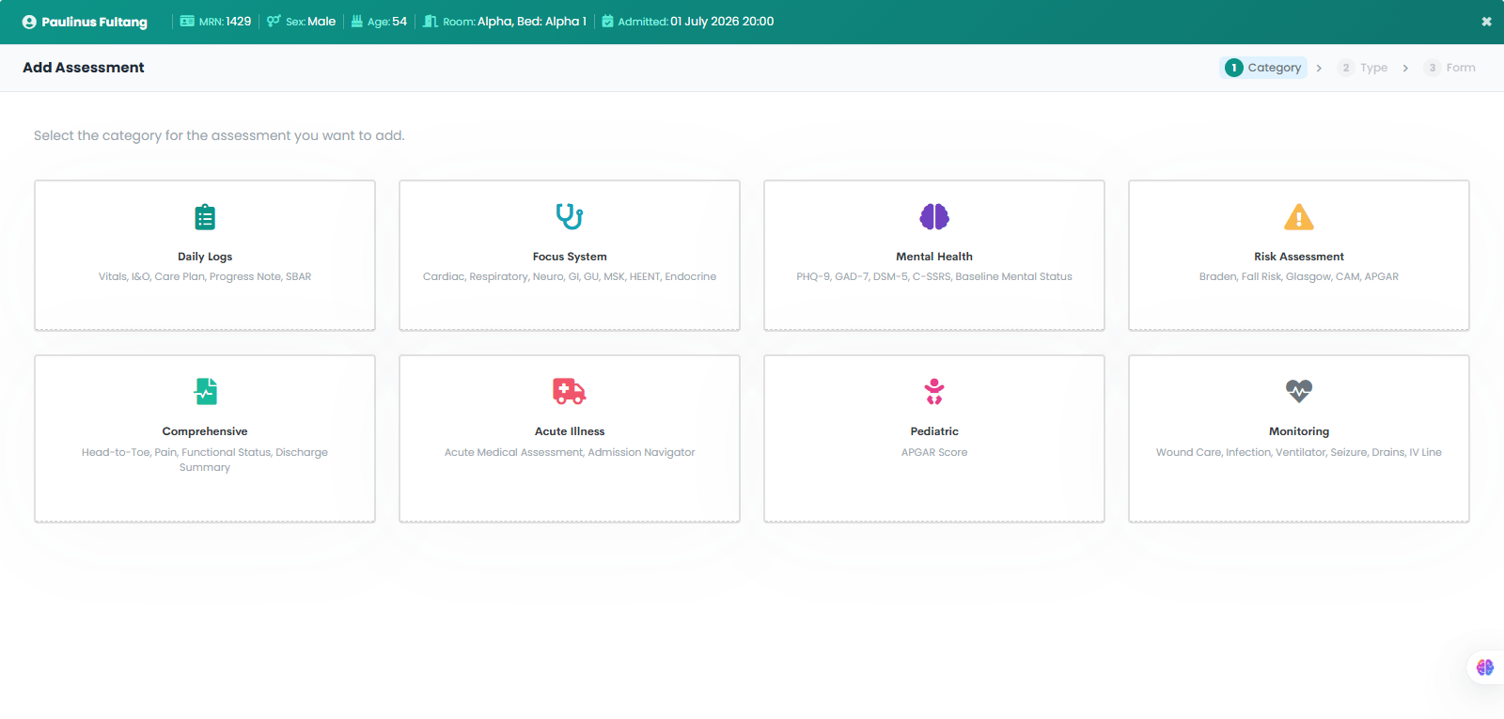
Task: Click the 'Select the category' instruction text
Action: coord(219,135)
